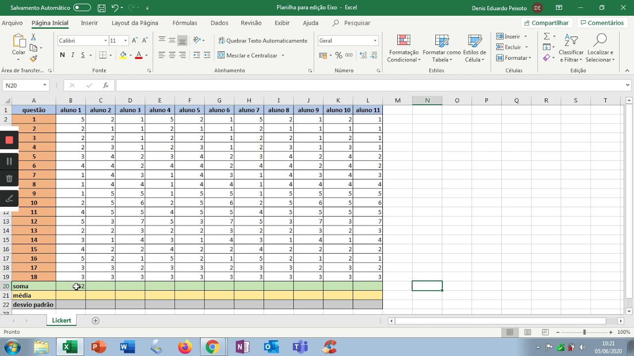Select the Lickert sheet tab

tap(61, 320)
